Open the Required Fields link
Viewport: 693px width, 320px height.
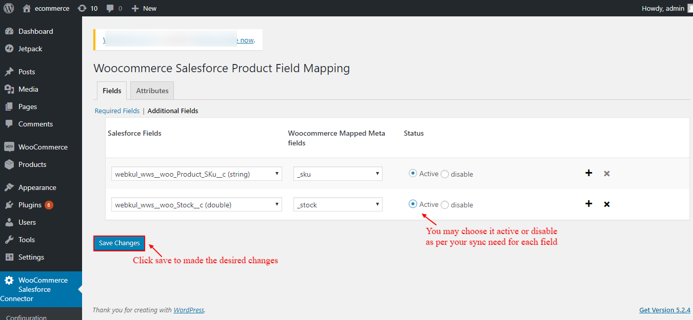(117, 111)
